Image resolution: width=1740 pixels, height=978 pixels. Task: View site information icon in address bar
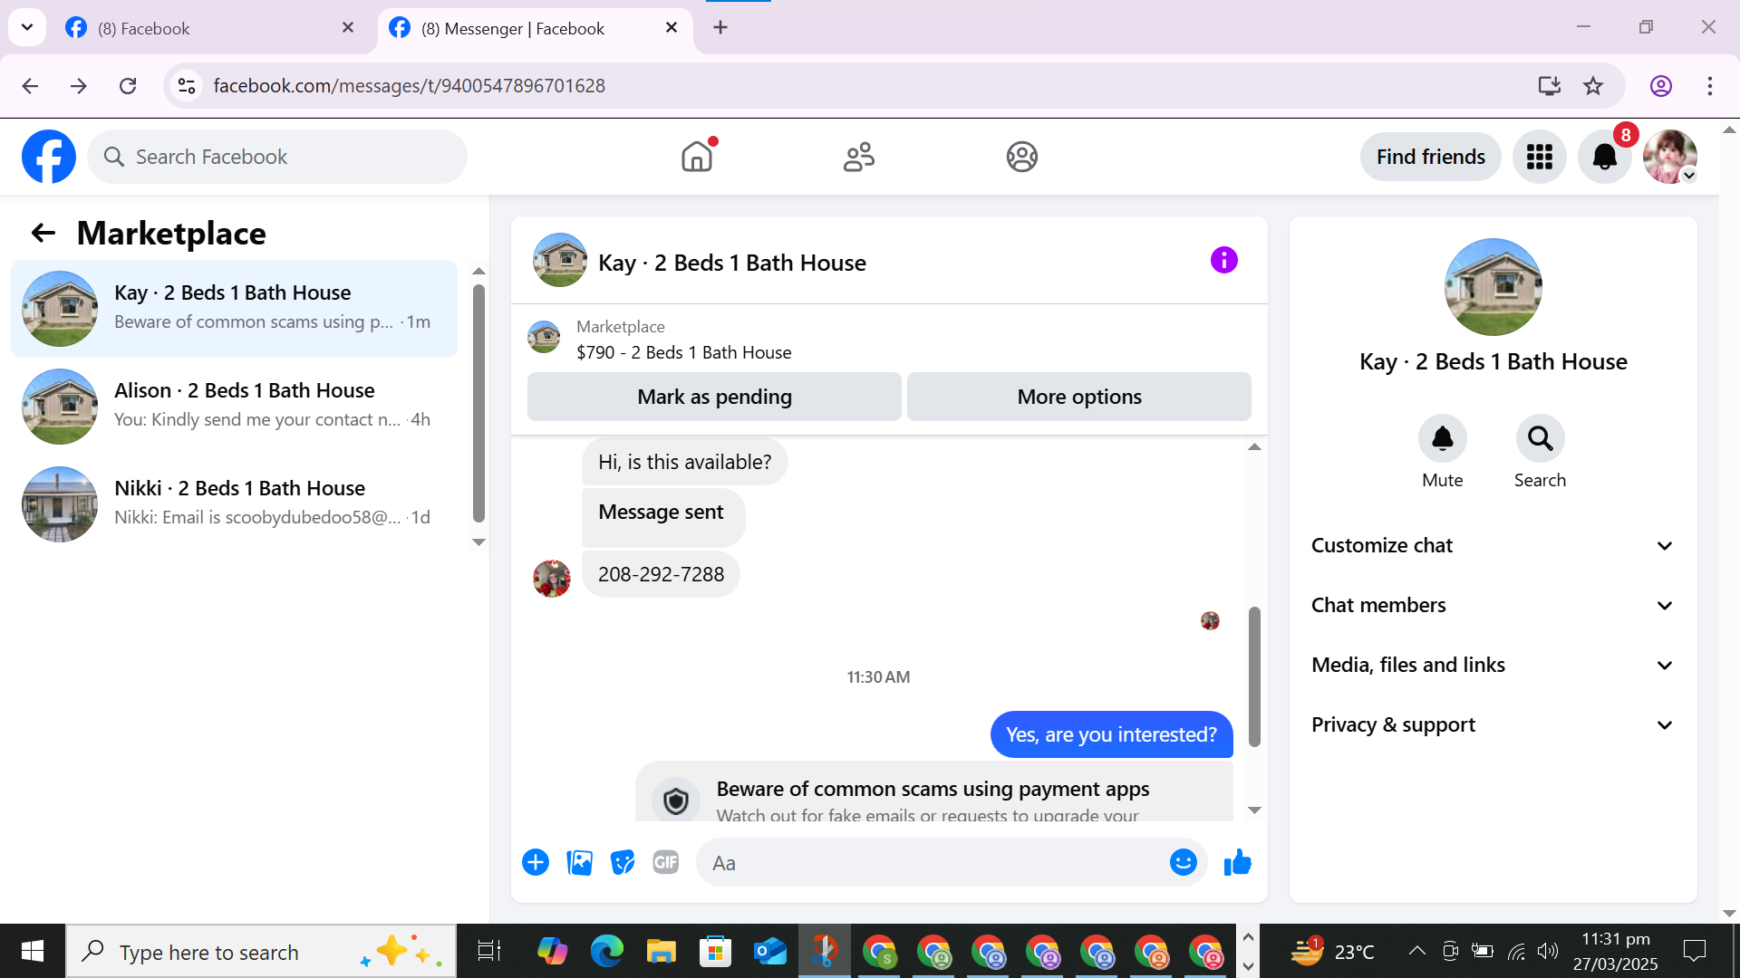coord(187,86)
